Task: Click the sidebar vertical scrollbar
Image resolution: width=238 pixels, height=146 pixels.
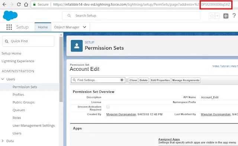Action: coord(61,69)
